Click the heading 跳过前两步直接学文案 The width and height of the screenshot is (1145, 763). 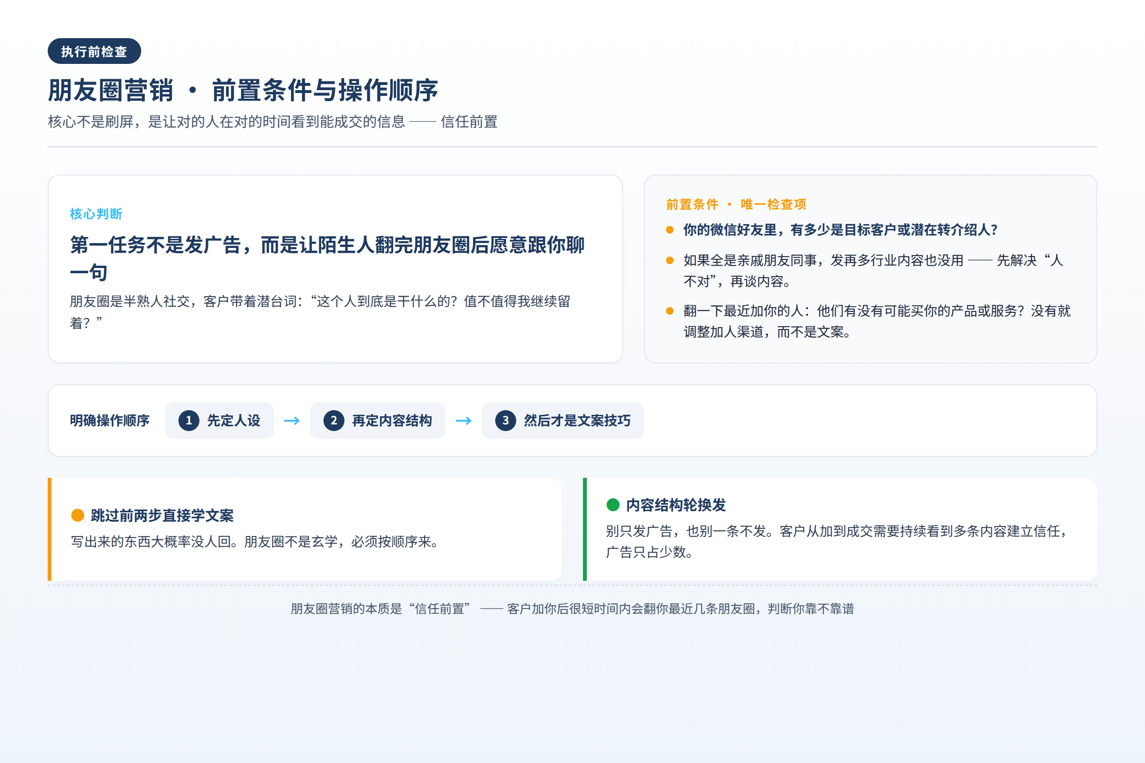tap(162, 516)
